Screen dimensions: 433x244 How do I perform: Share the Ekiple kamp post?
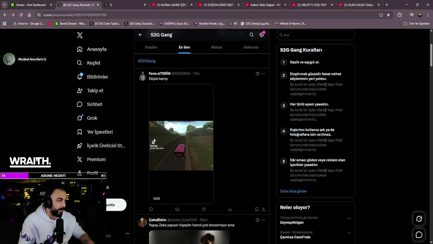[x=264, y=209]
